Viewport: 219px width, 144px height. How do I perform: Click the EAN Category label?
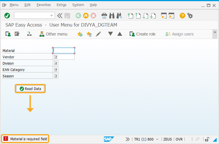[14, 70]
